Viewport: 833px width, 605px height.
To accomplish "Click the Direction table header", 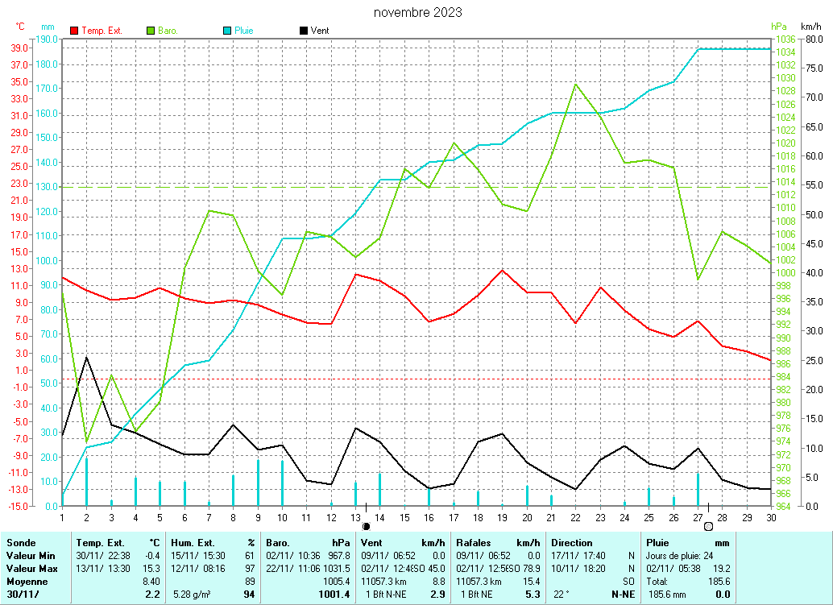I will point(572,543).
